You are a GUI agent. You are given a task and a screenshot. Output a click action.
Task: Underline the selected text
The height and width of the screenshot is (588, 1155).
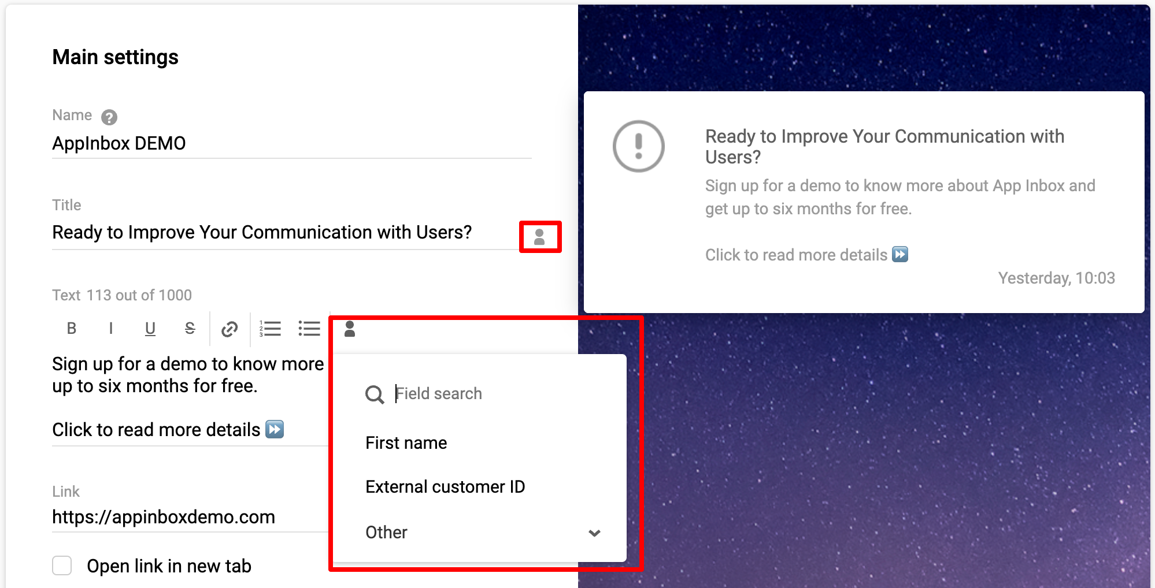pyautogui.click(x=150, y=329)
